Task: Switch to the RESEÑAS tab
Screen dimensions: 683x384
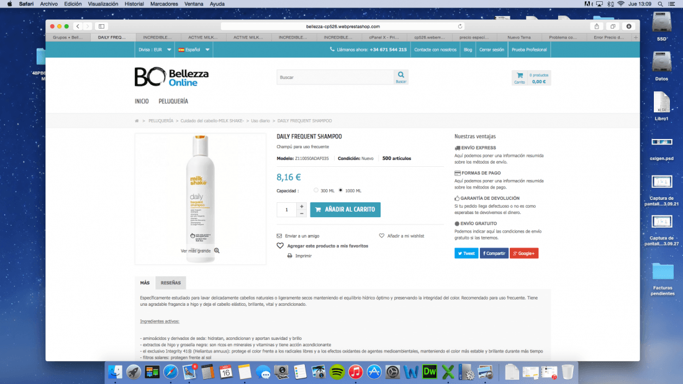Action: tap(171, 282)
